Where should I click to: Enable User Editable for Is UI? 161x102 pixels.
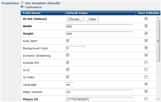(x=146, y=70)
